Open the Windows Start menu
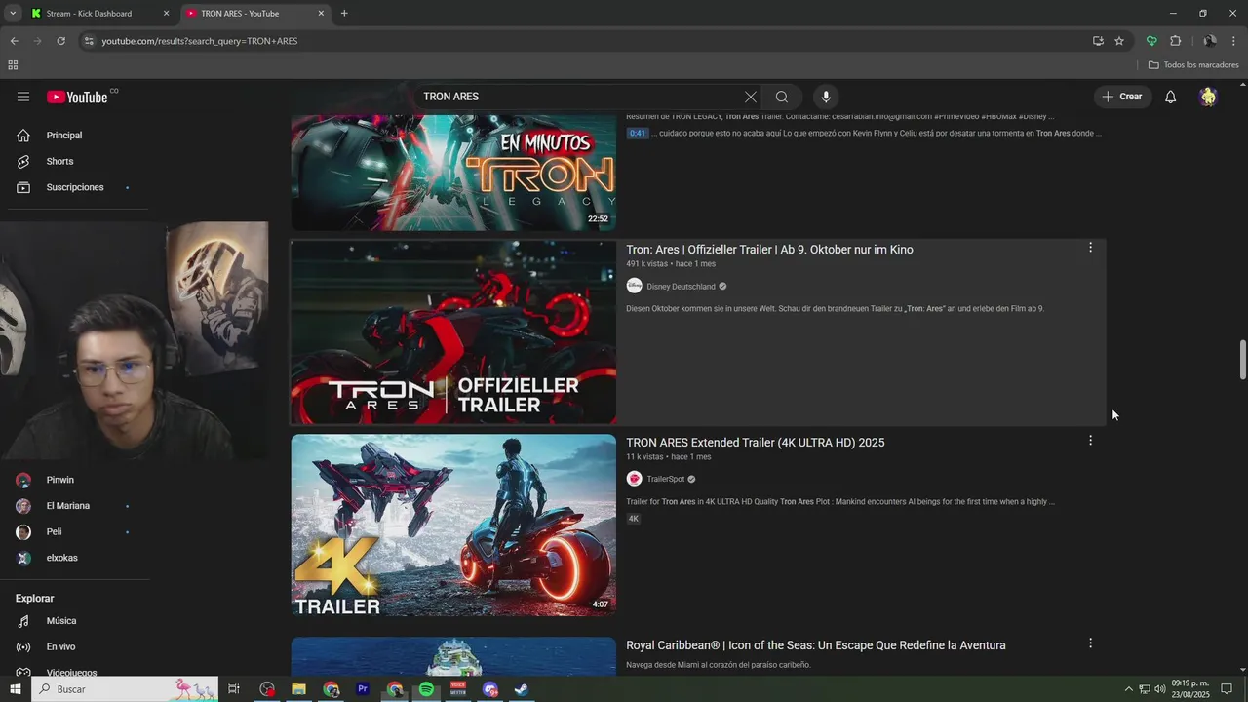Screen dimensions: 1248x702 pyautogui.click(x=15, y=689)
